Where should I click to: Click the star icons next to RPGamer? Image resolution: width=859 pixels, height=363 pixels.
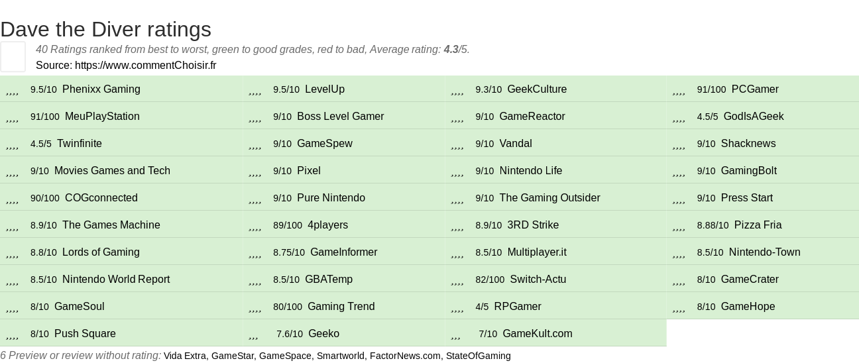(x=457, y=307)
